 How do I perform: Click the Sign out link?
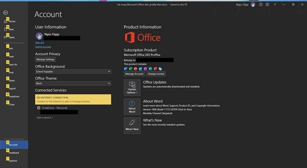pos(39,43)
